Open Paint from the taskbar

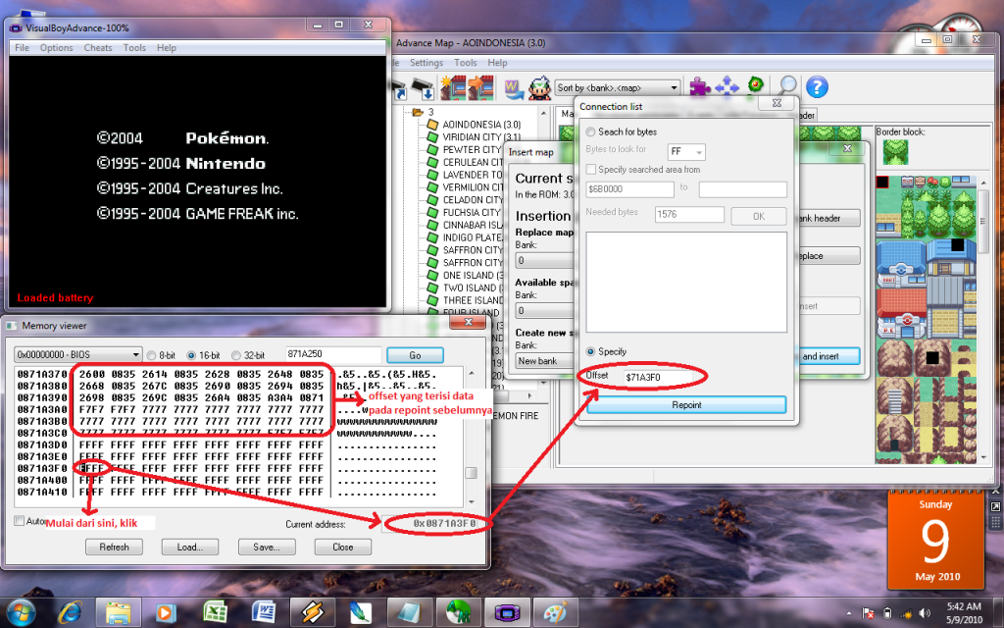(x=556, y=612)
